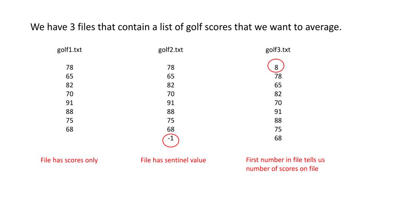Click 'First number in file tells us' text
The height and width of the screenshot is (221, 393).
point(285,160)
